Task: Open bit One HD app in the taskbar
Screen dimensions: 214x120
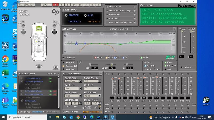Action: (x=112, y=117)
